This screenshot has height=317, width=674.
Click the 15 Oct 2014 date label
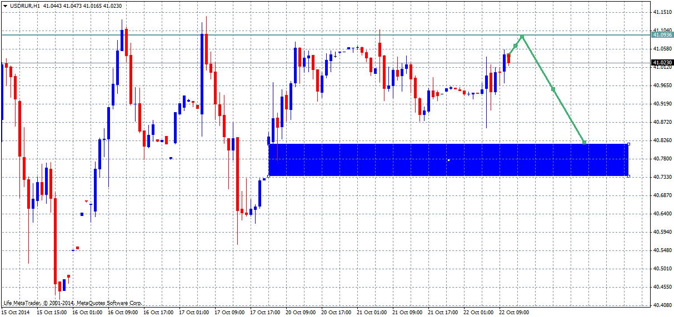[15, 312]
